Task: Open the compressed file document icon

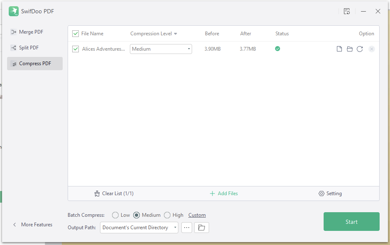Action: pyautogui.click(x=339, y=49)
